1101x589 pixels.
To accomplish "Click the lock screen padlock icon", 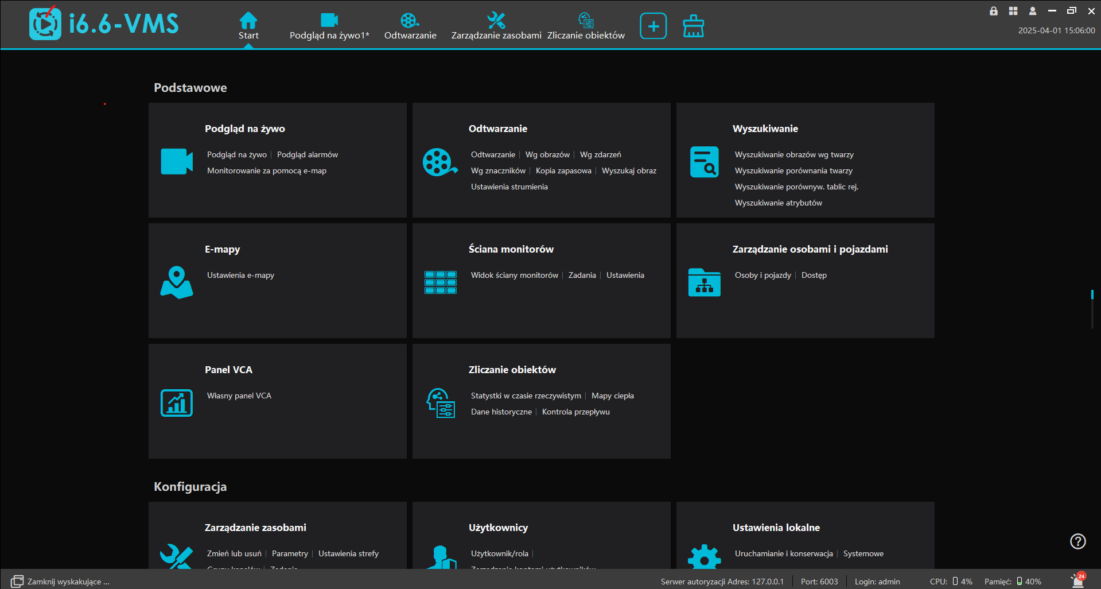I will tap(993, 11).
